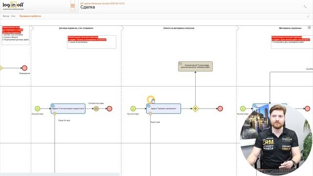313x176 pixels.
Task: Select manual start event in Договор подписан stage
Action: [x=37, y=109]
